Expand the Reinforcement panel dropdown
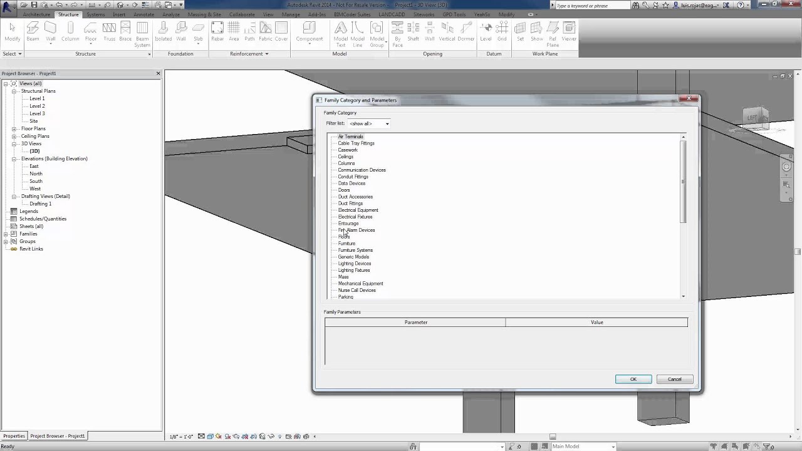The image size is (802, 451). (x=249, y=54)
